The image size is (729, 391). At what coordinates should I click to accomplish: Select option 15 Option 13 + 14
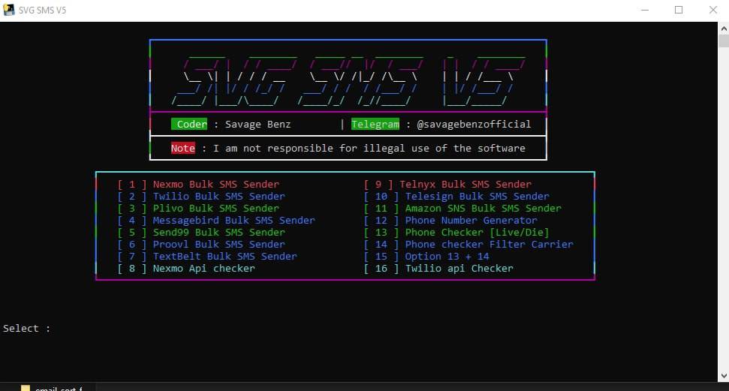pyautogui.click(x=426, y=257)
